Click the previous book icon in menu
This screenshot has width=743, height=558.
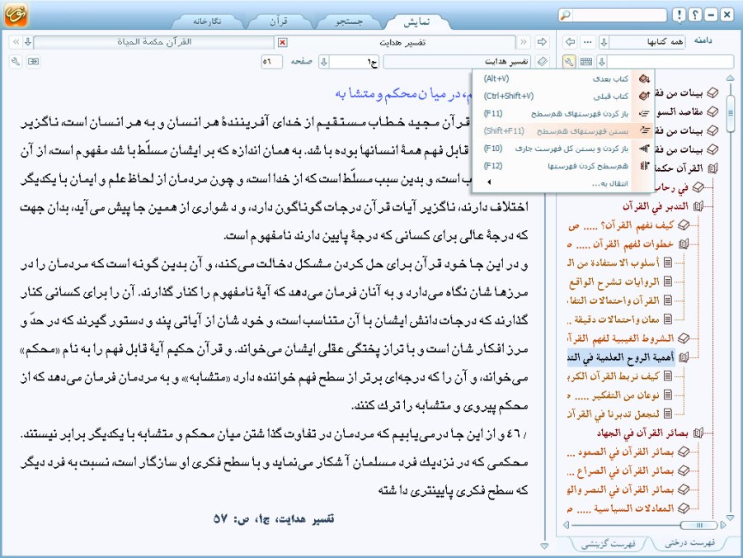644,96
